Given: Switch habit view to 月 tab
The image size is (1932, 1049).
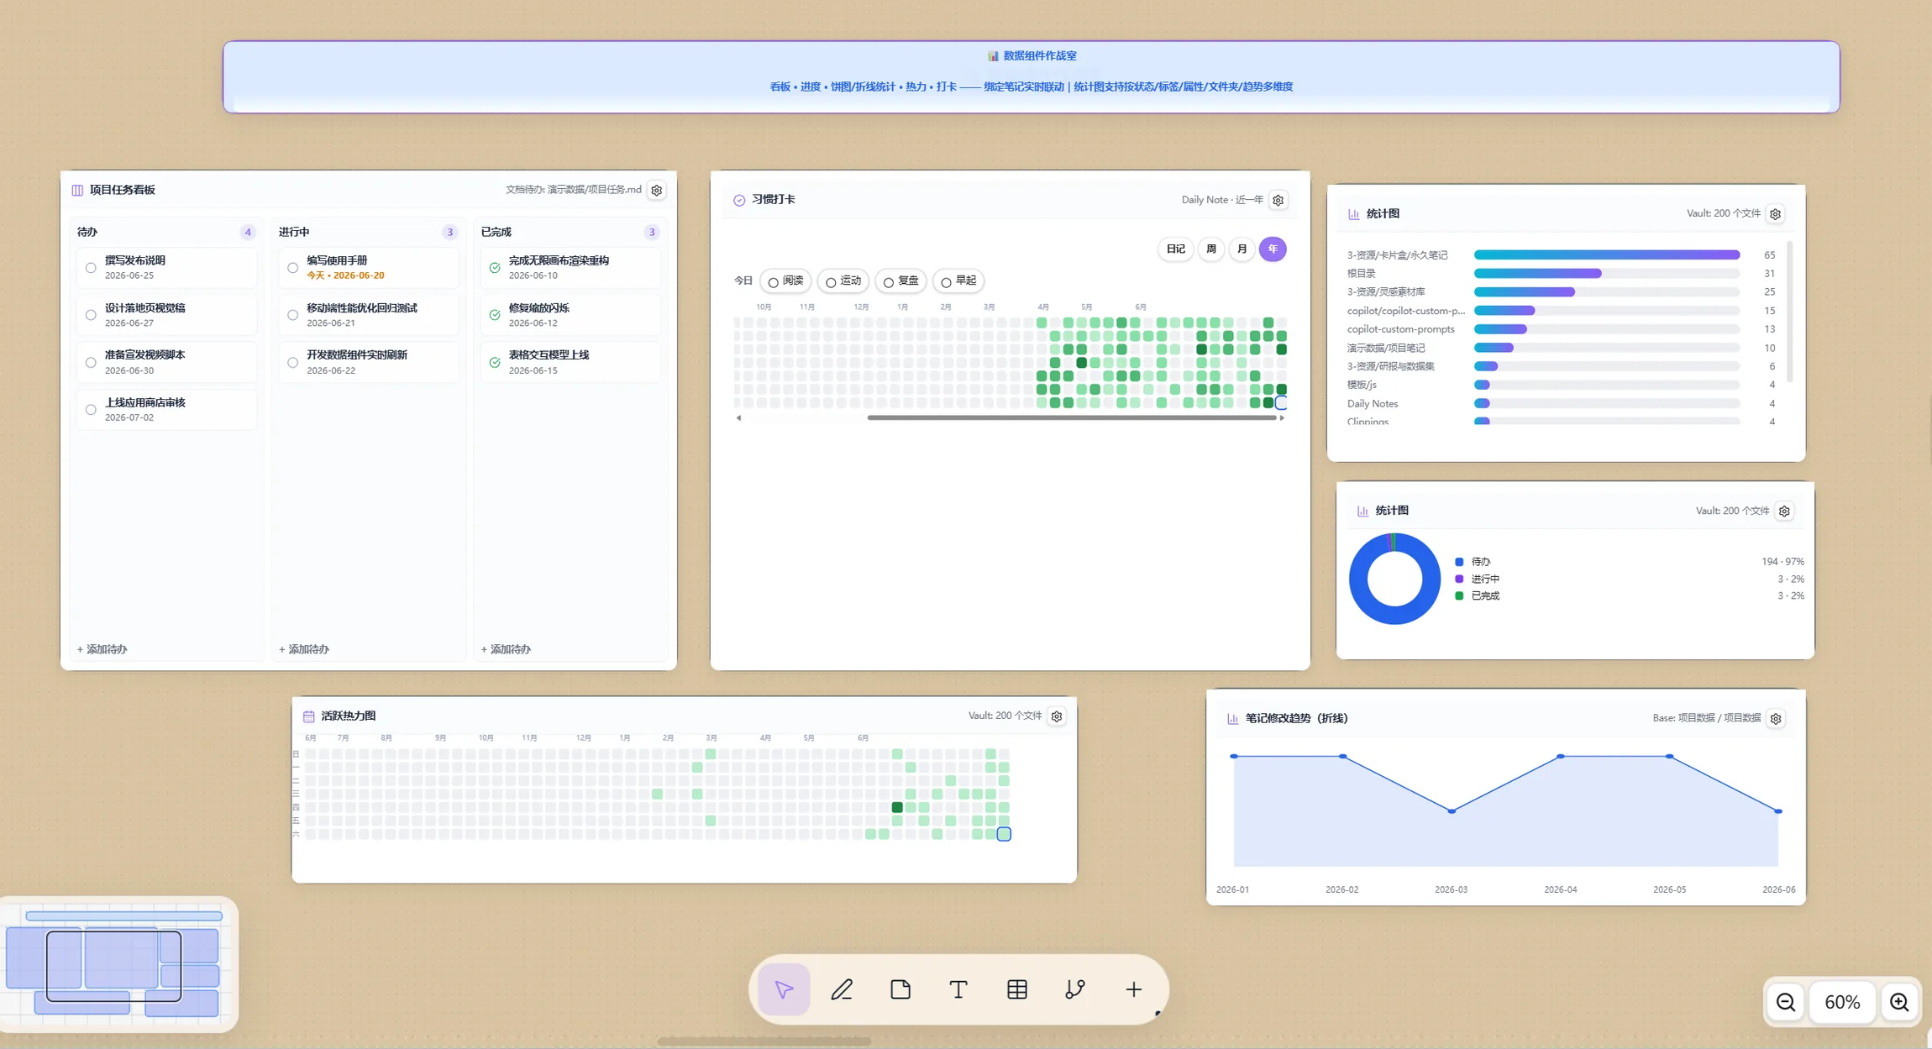Looking at the screenshot, I should (1242, 249).
